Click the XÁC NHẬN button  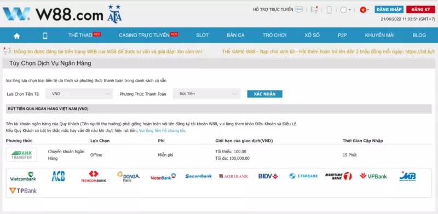tap(265, 94)
